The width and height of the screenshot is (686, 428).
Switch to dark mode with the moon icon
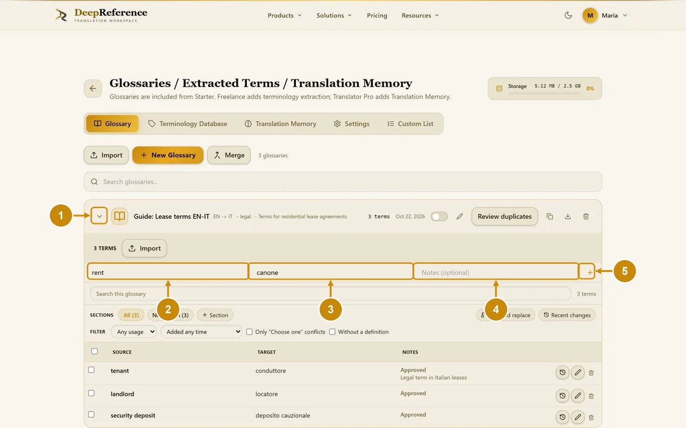pyautogui.click(x=568, y=15)
